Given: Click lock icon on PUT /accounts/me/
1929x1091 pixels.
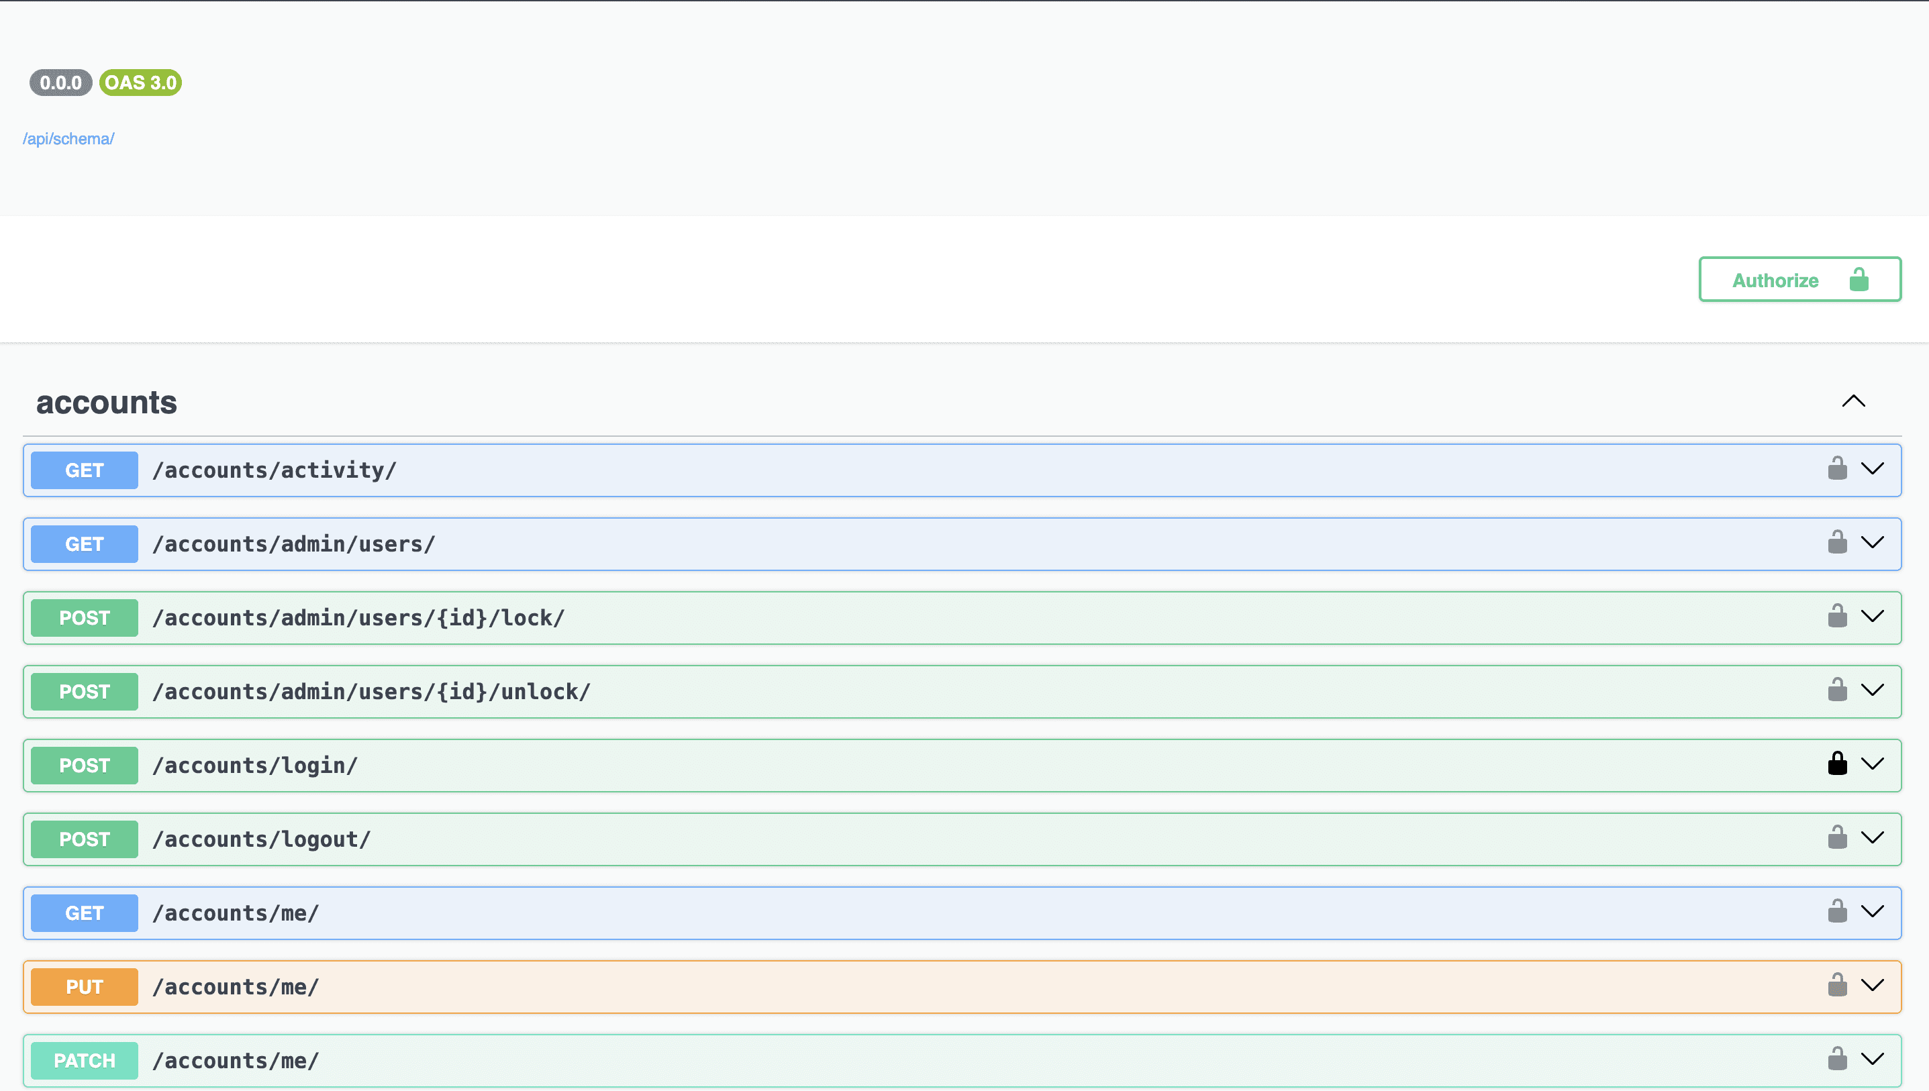Looking at the screenshot, I should [1837, 986].
